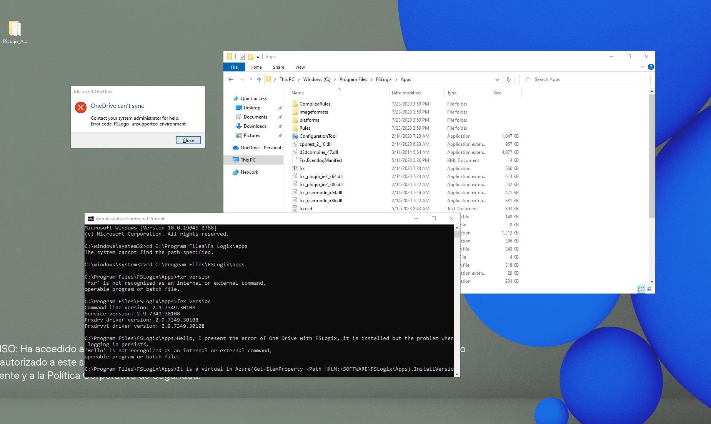Screen dimensions: 711x424
Task: Open the View ribbon tab
Action: [x=300, y=67]
